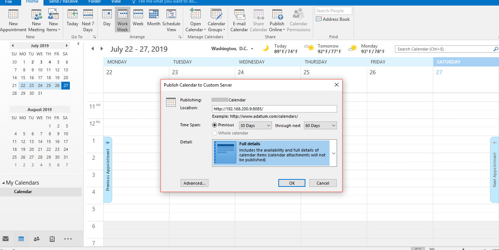This screenshot has width=499, height=250.
Task: Switch to People in navigation bar
Action: coord(36,239)
